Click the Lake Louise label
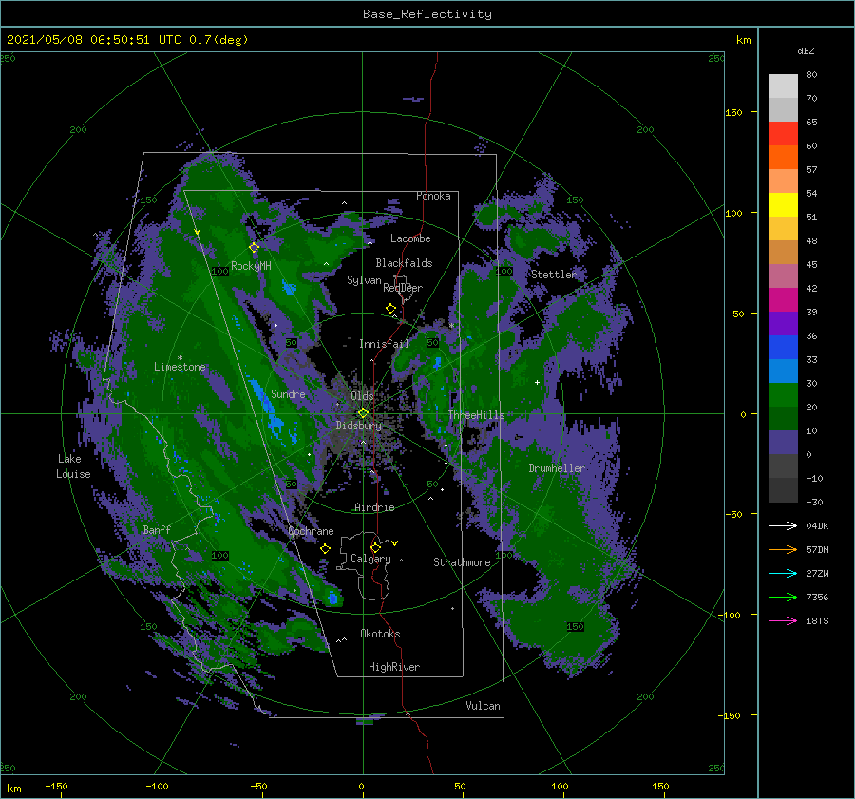This screenshot has width=855, height=799. (73, 466)
